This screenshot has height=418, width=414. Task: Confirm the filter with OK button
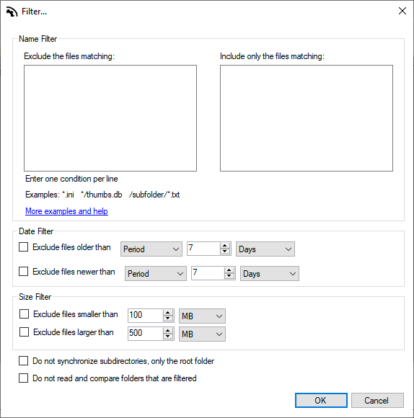point(321,400)
